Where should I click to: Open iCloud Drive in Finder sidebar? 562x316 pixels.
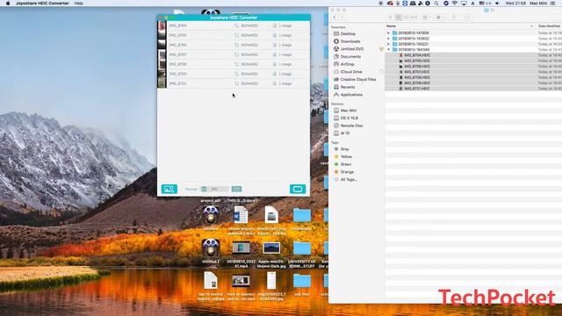351,72
